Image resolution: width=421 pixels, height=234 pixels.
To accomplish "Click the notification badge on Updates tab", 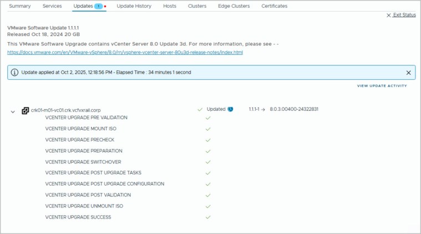I will 98,6.
